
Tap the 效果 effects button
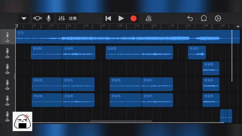[73, 19]
